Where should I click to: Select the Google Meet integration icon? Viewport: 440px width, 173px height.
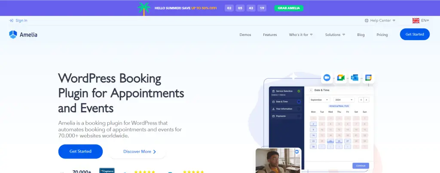coord(341,78)
